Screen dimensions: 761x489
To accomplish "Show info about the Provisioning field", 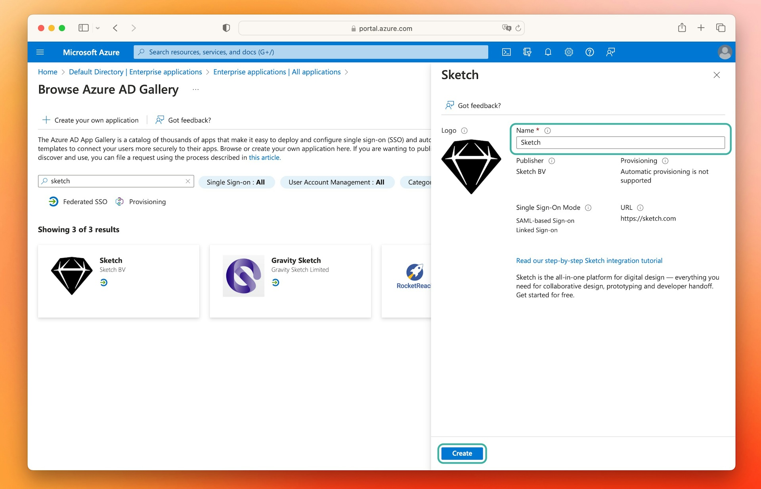I will [x=665, y=161].
